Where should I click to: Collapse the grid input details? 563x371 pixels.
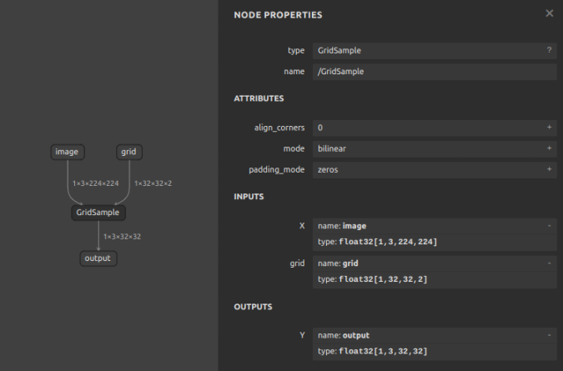pyautogui.click(x=549, y=263)
